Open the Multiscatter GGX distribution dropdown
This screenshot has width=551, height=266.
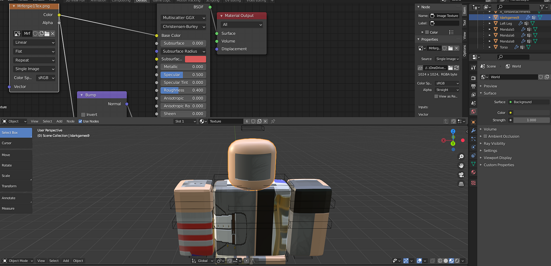tap(184, 18)
